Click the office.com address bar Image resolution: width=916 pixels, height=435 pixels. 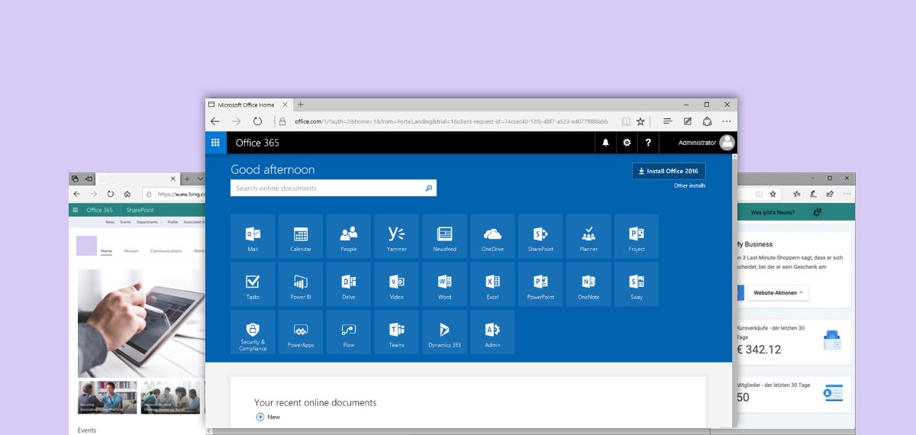(x=450, y=121)
